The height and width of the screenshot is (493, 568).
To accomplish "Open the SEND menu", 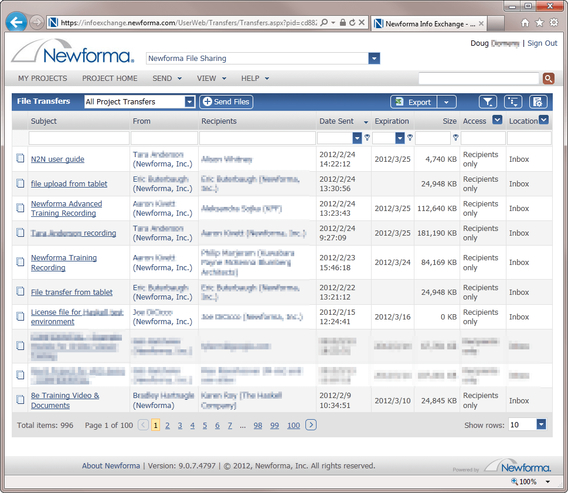I will pyautogui.click(x=167, y=78).
